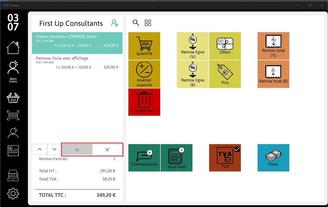Collapse the list with the wide up chevron

(x=77, y=149)
